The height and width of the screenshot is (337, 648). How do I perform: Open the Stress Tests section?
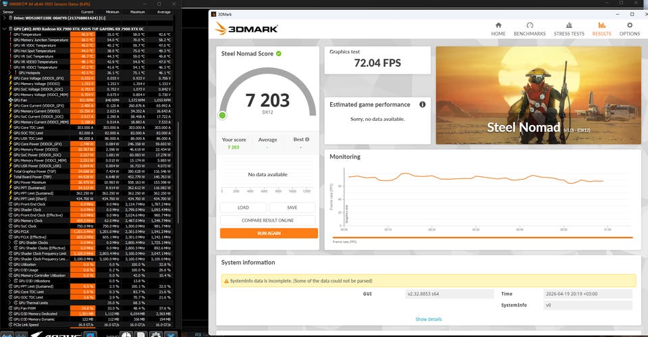(568, 28)
